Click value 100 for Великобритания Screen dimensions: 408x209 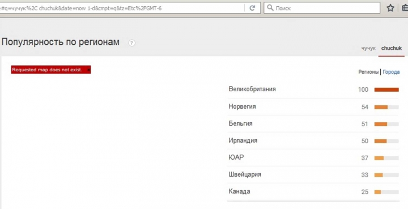[x=363, y=89]
